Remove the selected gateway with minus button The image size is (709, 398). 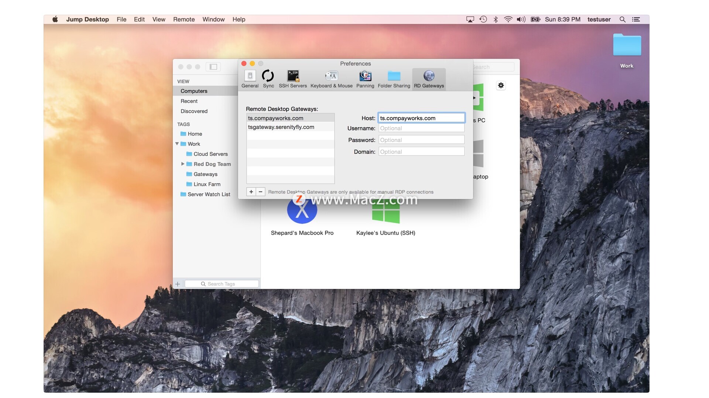tap(260, 192)
